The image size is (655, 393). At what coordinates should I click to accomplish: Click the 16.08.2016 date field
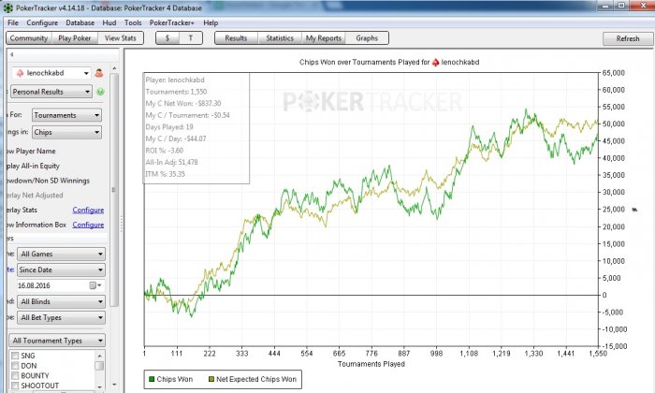click(x=47, y=285)
